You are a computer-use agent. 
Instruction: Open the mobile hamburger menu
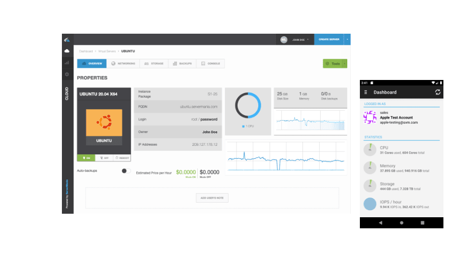[366, 92]
